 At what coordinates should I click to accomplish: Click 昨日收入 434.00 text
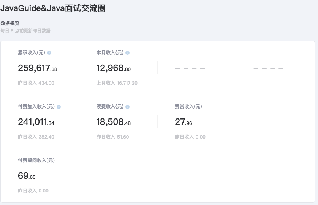[36, 83]
